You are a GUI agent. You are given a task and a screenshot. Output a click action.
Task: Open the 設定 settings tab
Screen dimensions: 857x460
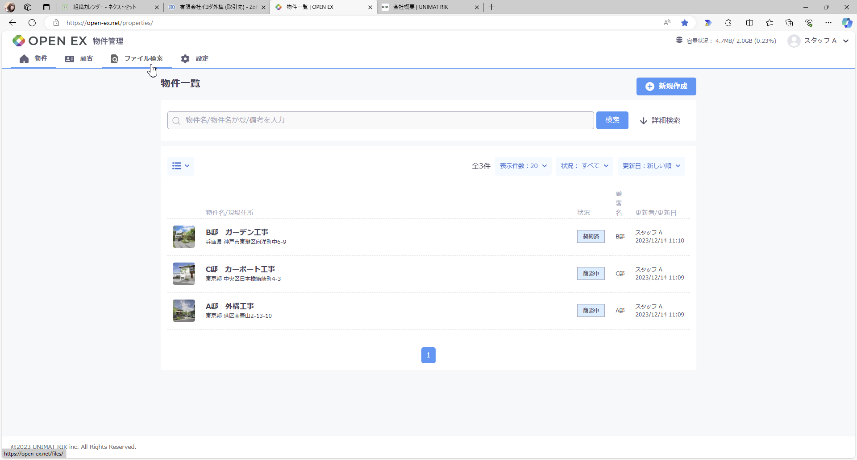click(x=195, y=59)
